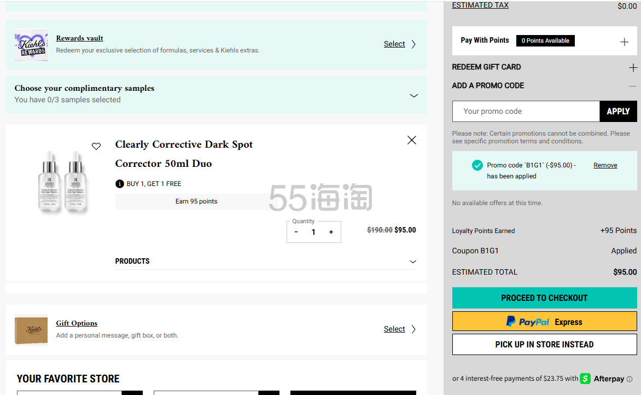Click the Coupon B1G1 line
The height and width of the screenshot is (395, 641).
tap(544, 251)
